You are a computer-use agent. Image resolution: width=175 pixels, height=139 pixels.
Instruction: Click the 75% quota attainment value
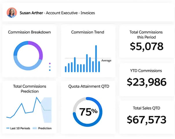88,112
